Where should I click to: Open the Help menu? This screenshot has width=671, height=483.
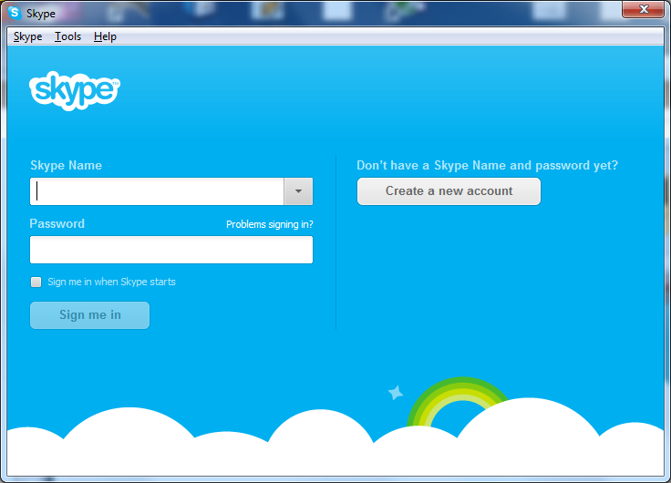click(105, 36)
